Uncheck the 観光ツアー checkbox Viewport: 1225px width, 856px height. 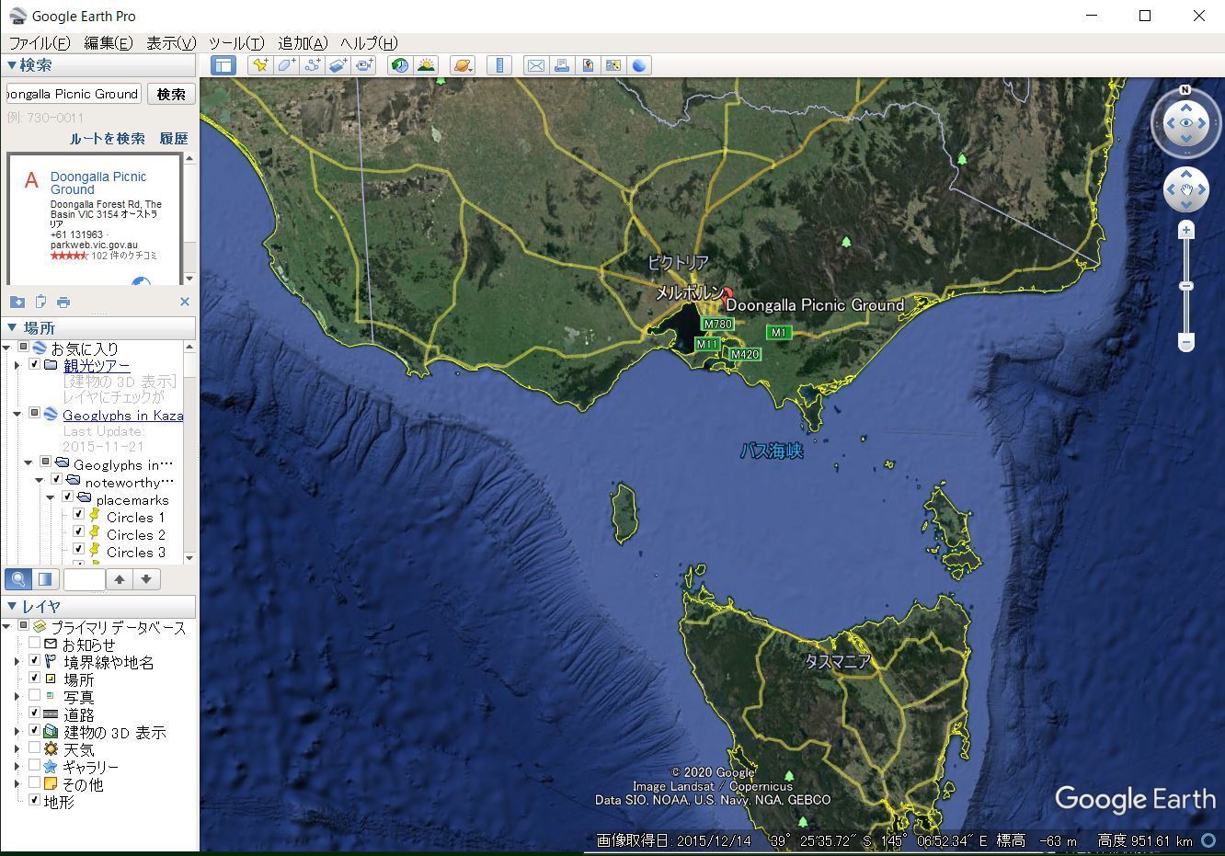pyautogui.click(x=34, y=364)
